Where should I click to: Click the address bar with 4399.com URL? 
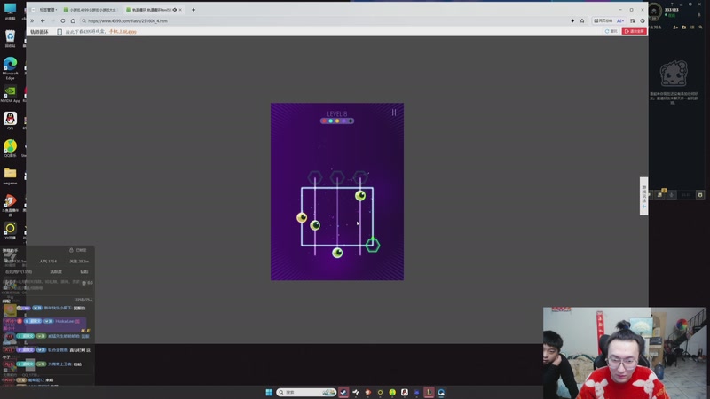coord(324,20)
